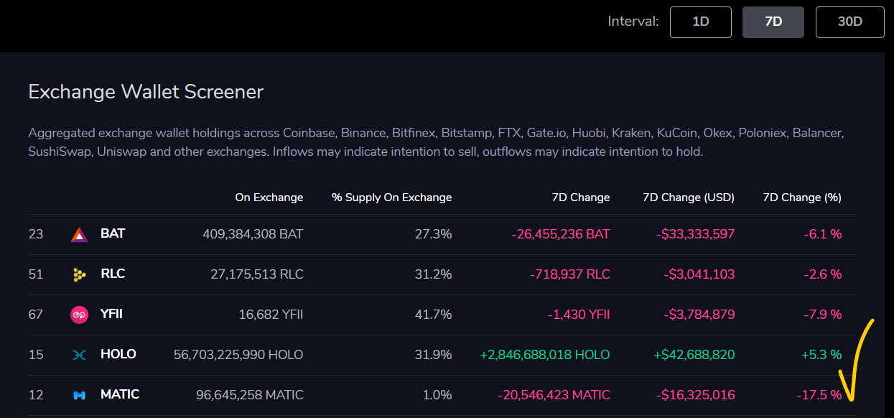Open the RLC token name link
The height and width of the screenshot is (418, 894).
click(x=113, y=274)
